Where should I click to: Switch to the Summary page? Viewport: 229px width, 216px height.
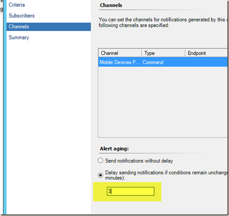[19, 38]
